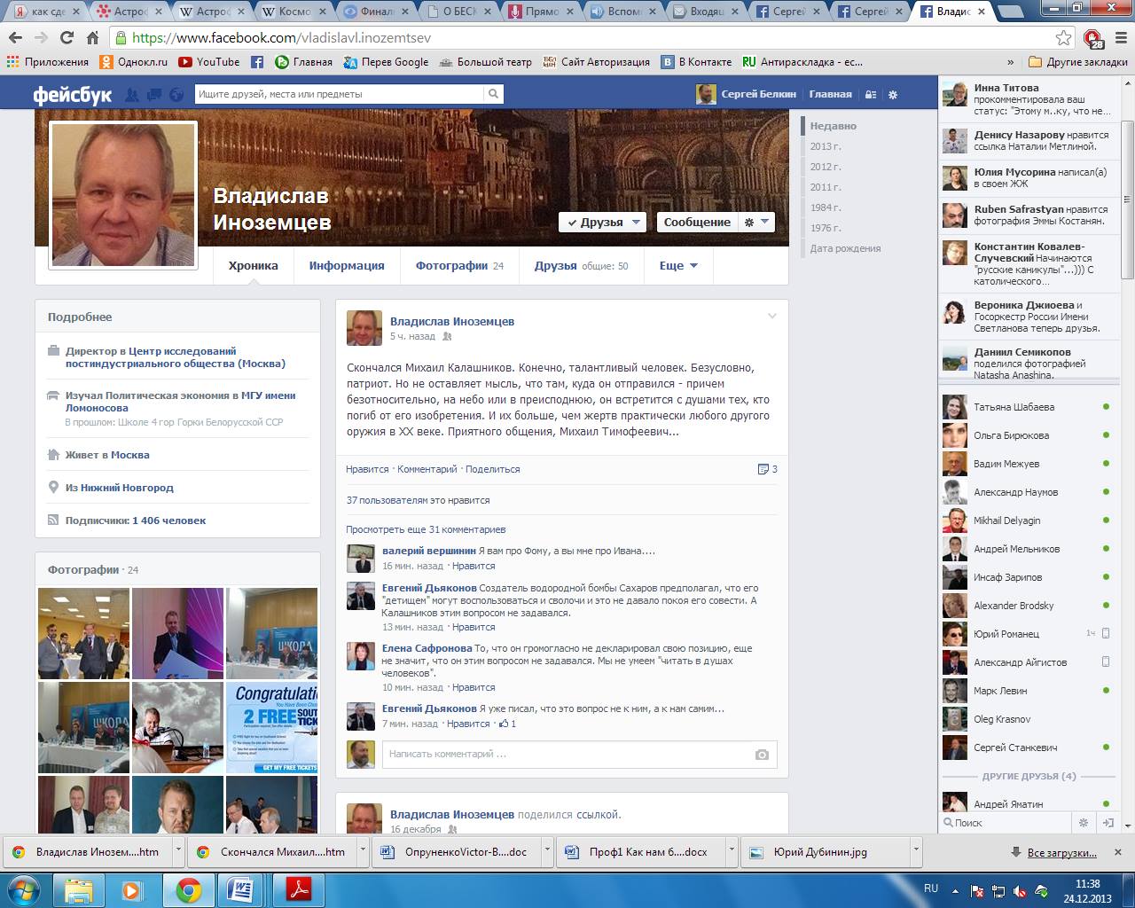
Task: Switch to the Информация tab
Action: point(347,265)
